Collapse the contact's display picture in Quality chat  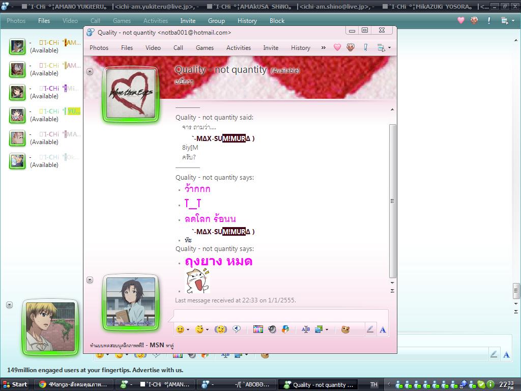click(x=90, y=71)
